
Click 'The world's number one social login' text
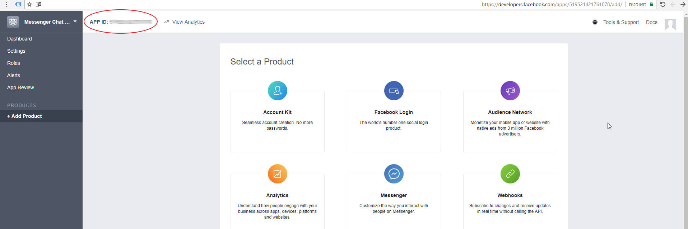pyautogui.click(x=394, y=125)
